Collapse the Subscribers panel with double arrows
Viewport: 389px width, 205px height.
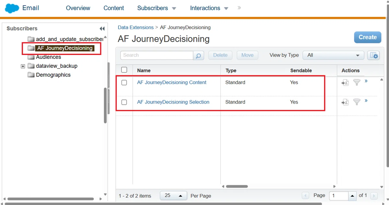point(102,28)
